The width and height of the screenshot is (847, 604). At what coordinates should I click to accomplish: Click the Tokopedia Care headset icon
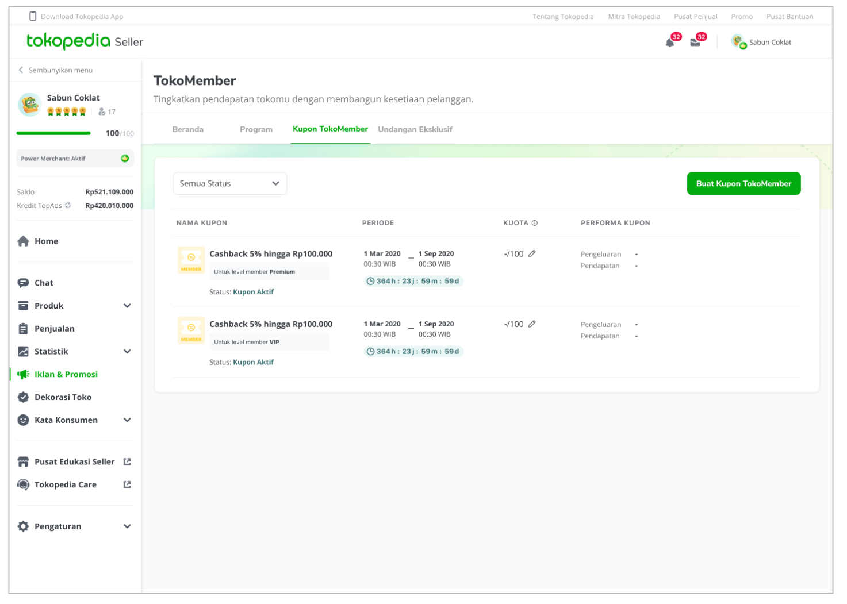click(x=23, y=484)
